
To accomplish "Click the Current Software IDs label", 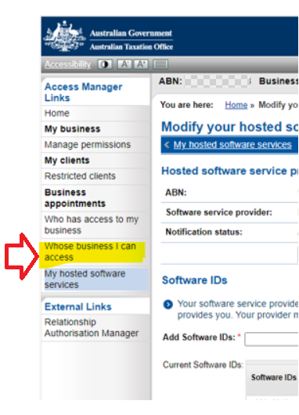I will click(x=203, y=365).
